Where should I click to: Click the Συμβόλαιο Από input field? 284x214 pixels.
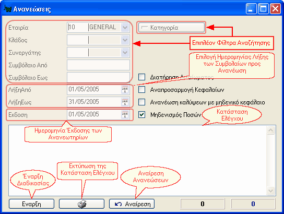pyautogui.click(x=98, y=65)
